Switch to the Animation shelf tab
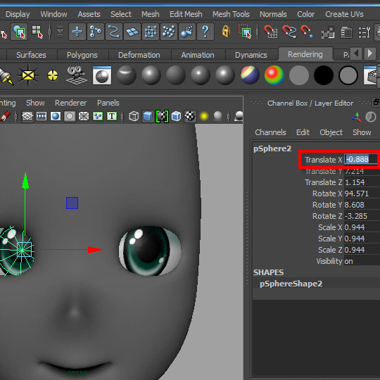 198,55
